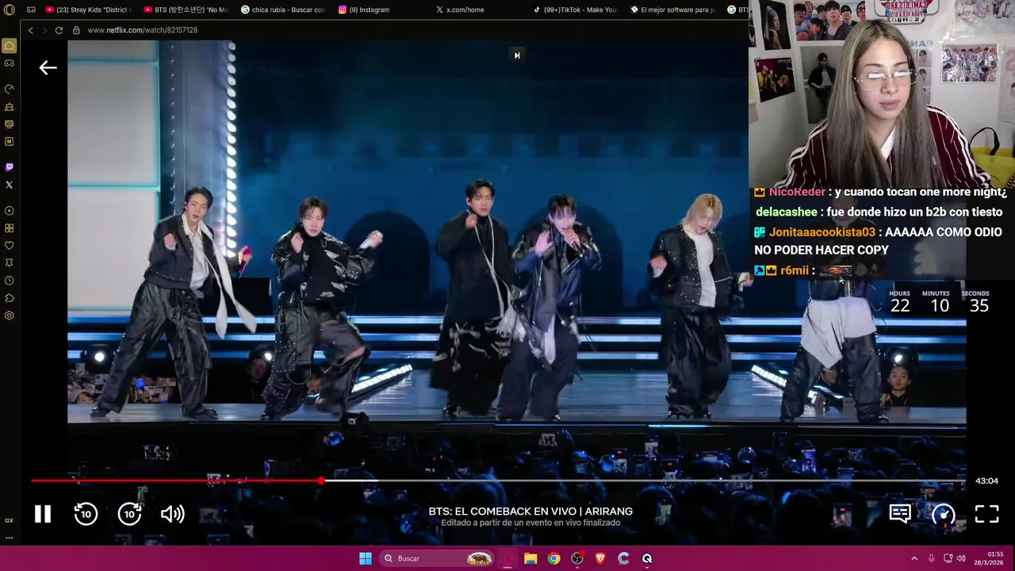Open browsing history clock in sidebar
Image resolution: width=1015 pixels, height=571 pixels.
point(10,281)
